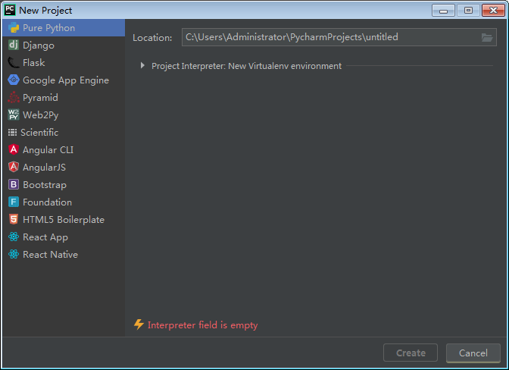
Task: Expand the Project Interpreter section
Action: 142,66
